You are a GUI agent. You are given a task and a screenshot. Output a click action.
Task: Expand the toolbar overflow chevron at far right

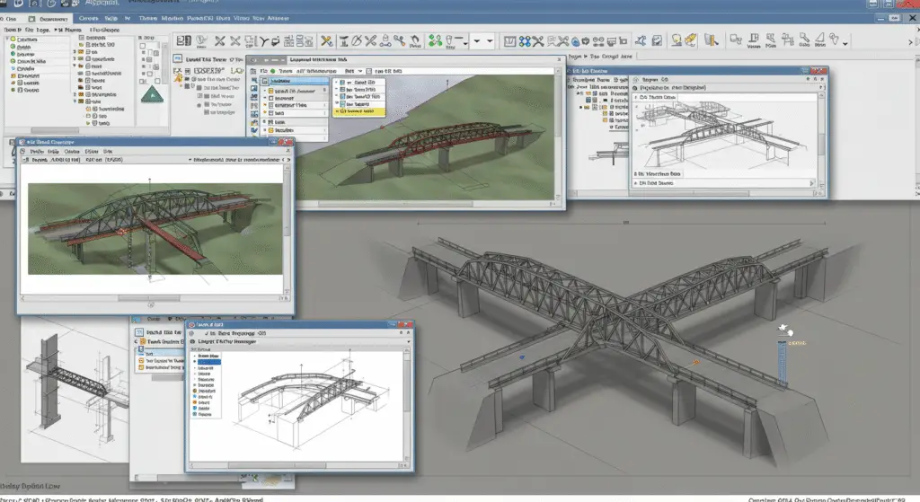(x=911, y=41)
